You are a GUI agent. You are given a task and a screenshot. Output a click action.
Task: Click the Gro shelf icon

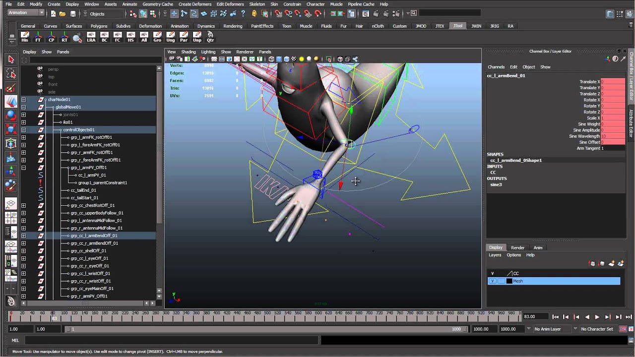click(x=157, y=37)
